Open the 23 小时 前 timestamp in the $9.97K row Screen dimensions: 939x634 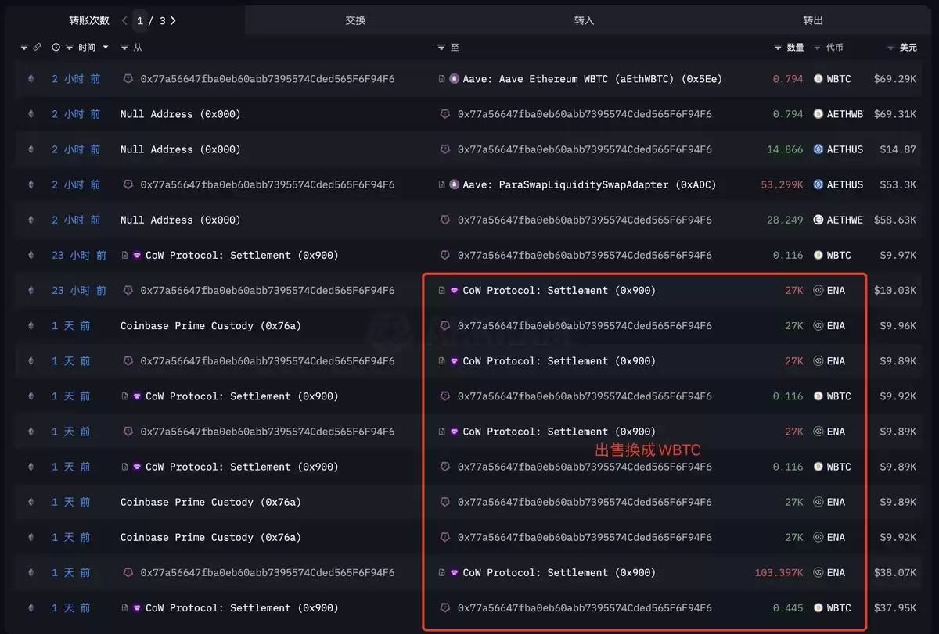(x=79, y=255)
